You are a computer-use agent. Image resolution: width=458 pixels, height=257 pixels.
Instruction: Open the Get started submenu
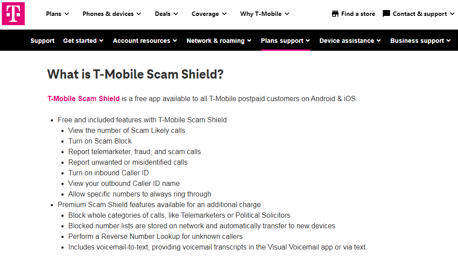(x=83, y=41)
